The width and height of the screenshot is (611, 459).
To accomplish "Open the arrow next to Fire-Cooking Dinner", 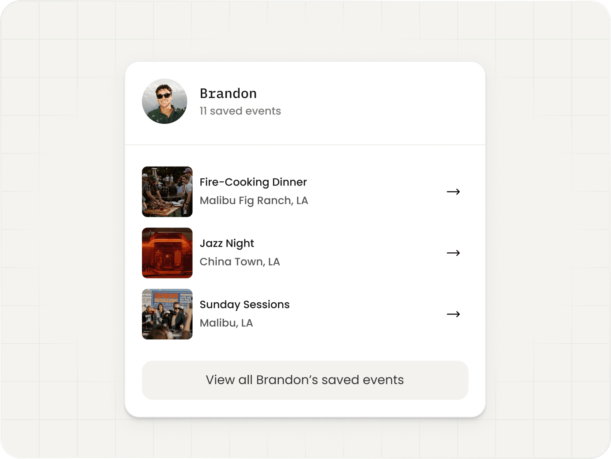I will pos(453,192).
